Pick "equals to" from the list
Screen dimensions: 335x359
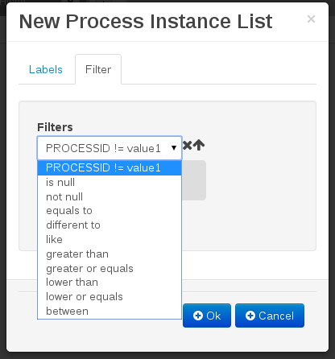[x=110, y=211]
